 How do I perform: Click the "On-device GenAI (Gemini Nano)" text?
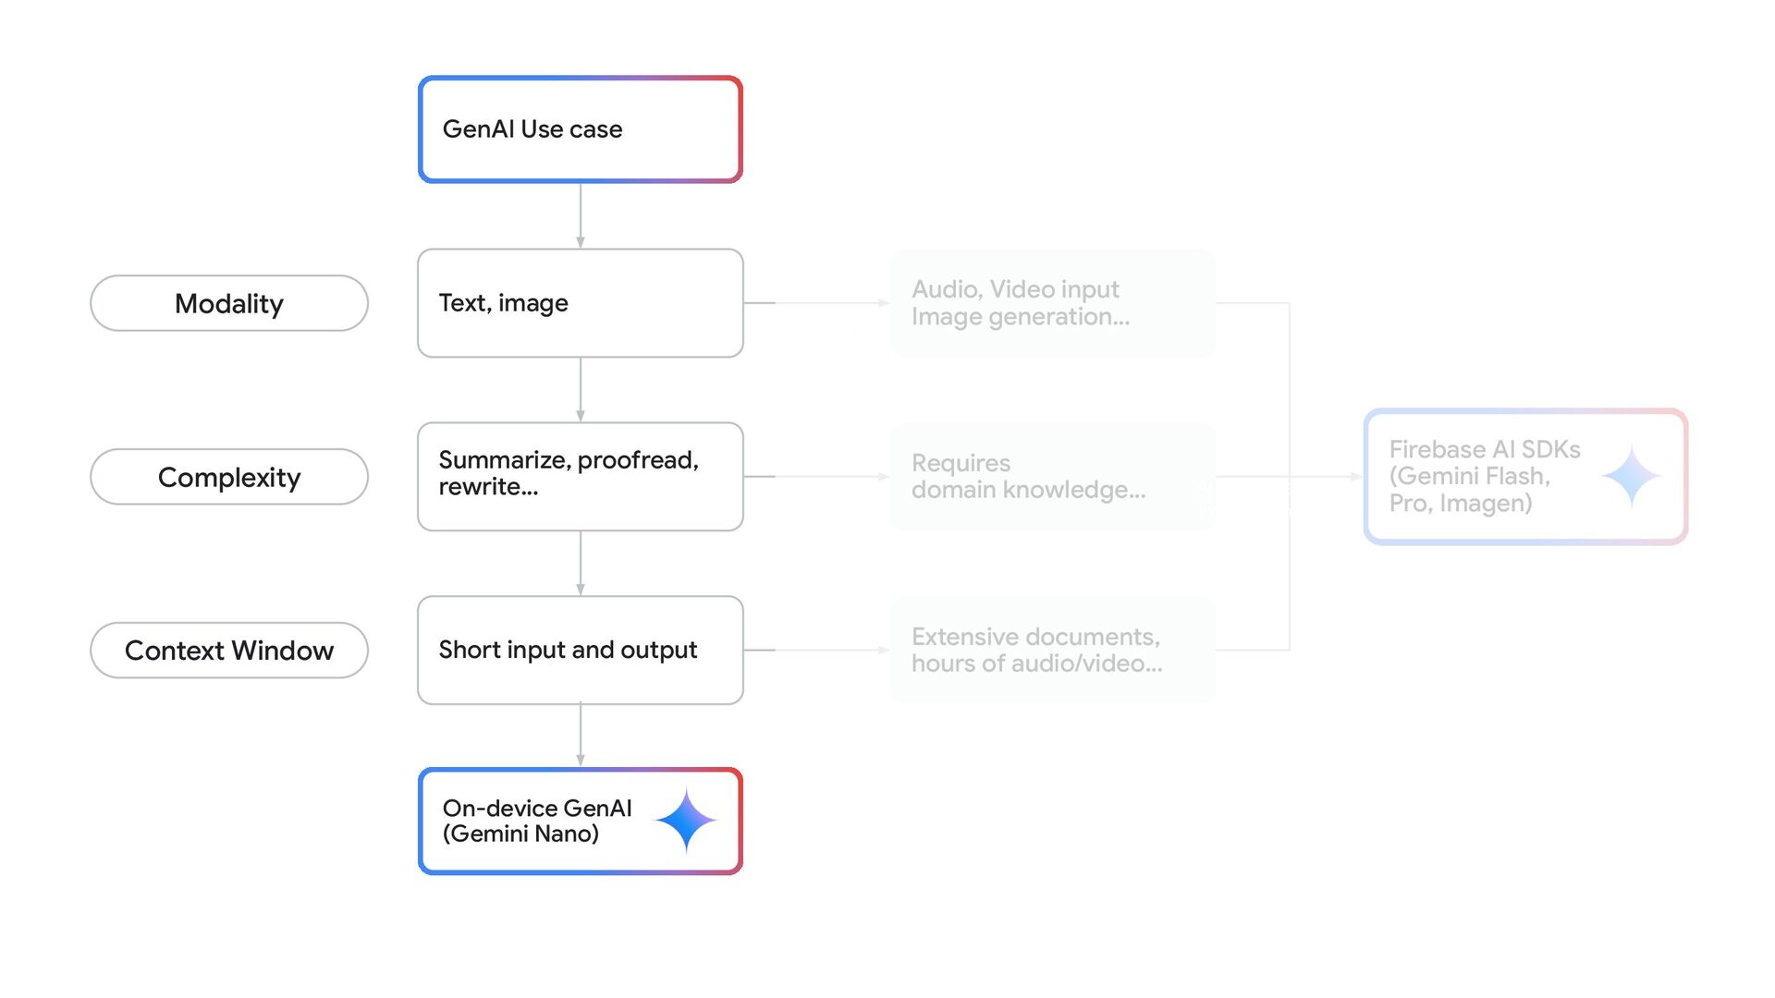[536, 821]
